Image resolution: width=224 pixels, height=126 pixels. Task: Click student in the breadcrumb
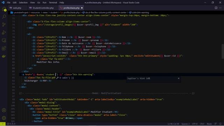tap(54, 13)
